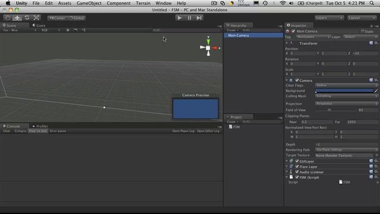
Task: Toggle Error pause in Console
Action: (x=58, y=131)
